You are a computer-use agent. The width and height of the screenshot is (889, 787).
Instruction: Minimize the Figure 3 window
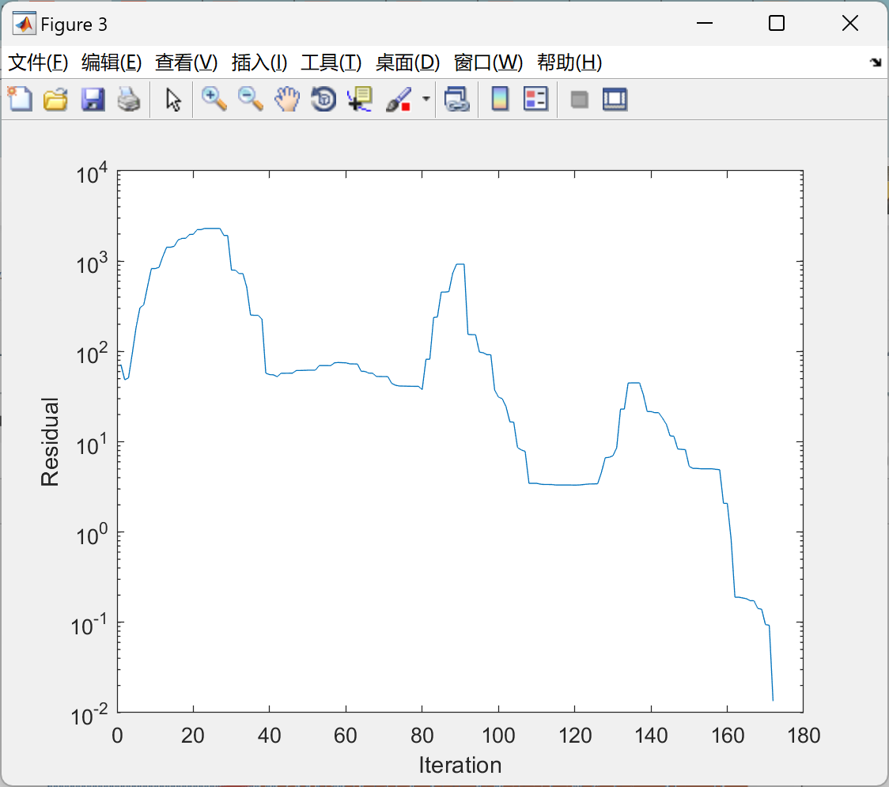[705, 23]
